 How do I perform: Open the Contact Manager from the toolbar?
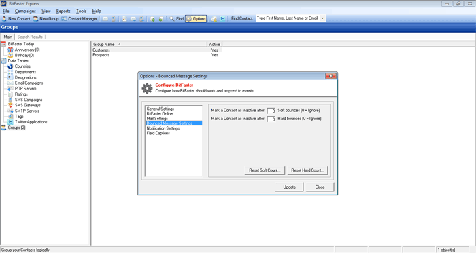coord(80,19)
